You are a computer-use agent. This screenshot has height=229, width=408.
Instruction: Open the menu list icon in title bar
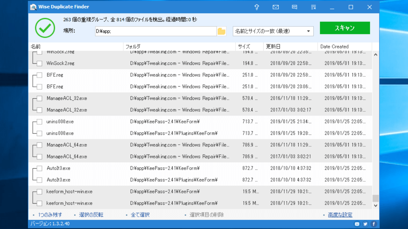click(x=313, y=7)
